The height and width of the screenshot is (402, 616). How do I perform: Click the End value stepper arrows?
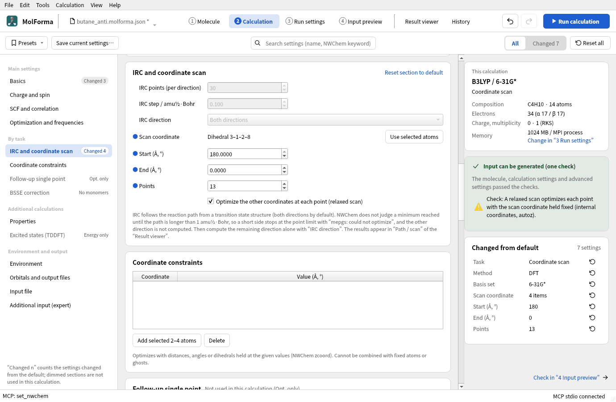(x=284, y=170)
